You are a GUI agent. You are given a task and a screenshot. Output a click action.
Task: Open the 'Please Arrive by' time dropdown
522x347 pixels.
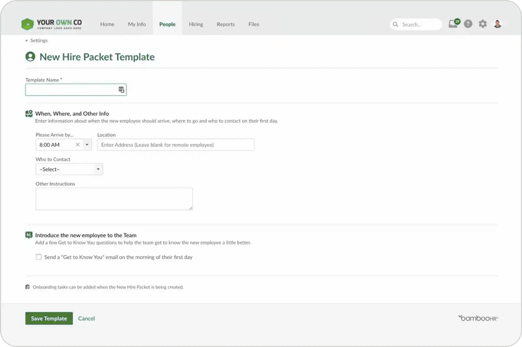86,144
